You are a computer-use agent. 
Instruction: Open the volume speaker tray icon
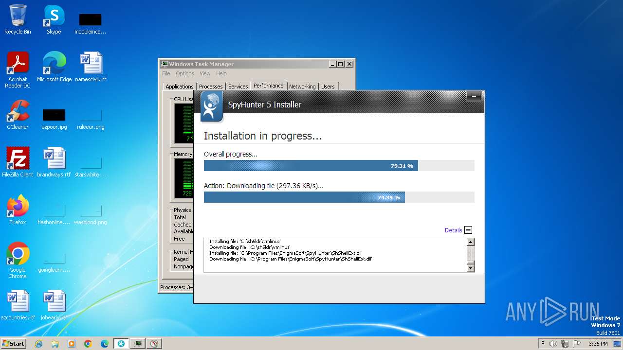click(x=553, y=344)
